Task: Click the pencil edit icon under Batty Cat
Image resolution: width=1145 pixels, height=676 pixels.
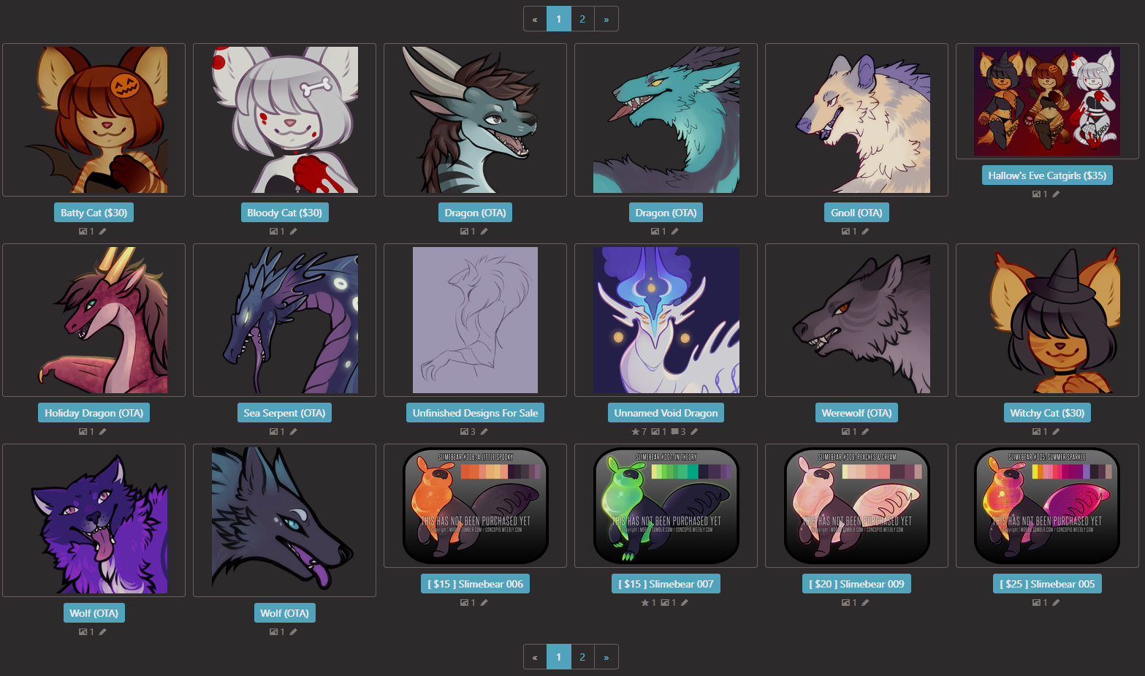Action: point(103,232)
